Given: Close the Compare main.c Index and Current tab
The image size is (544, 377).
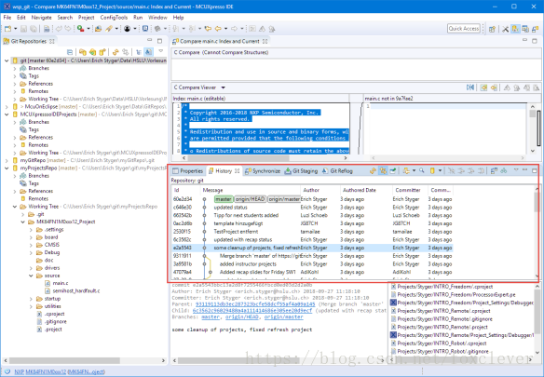Looking at the screenshot, I should coord(265,41).
